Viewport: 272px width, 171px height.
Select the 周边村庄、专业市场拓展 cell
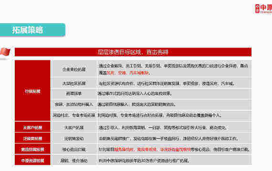pos(74,115)
